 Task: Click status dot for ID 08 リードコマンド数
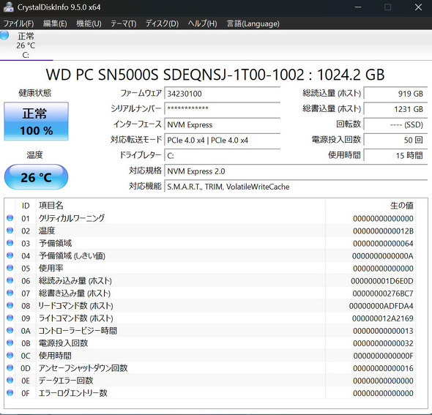(10, 305)
